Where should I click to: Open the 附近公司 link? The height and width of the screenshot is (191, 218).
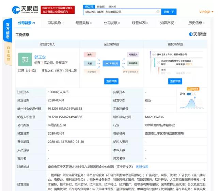click(142, 167)
